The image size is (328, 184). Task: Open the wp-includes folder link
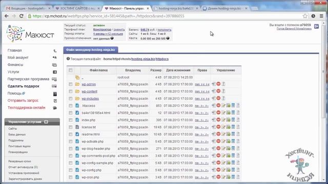[90, 99]
